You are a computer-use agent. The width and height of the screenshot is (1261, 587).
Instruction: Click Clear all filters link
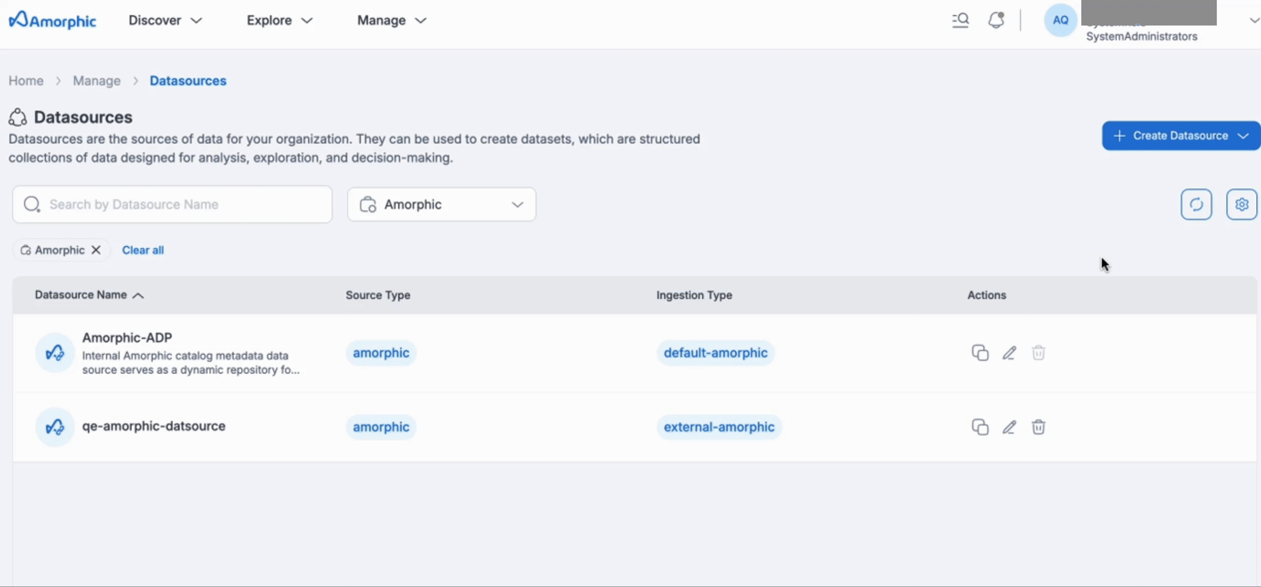pos(143,250)
